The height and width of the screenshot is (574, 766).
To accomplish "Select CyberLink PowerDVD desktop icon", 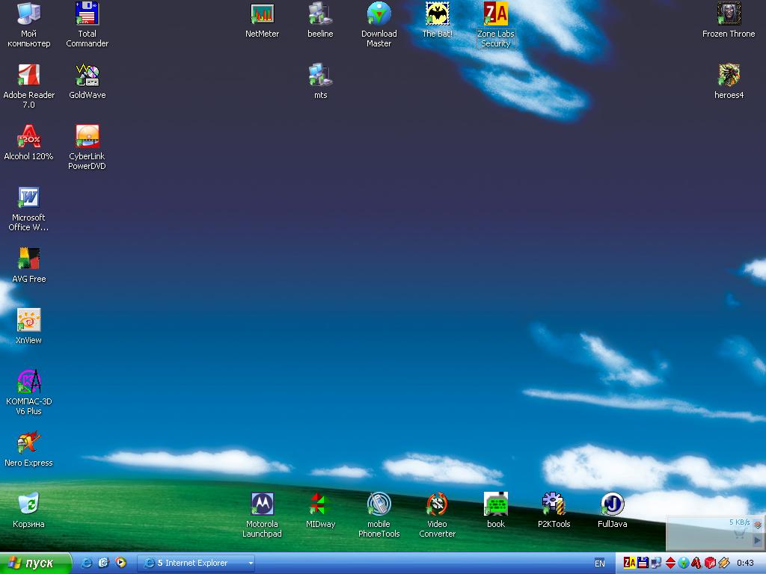I will pyautogui.click(x=87, y=148).
